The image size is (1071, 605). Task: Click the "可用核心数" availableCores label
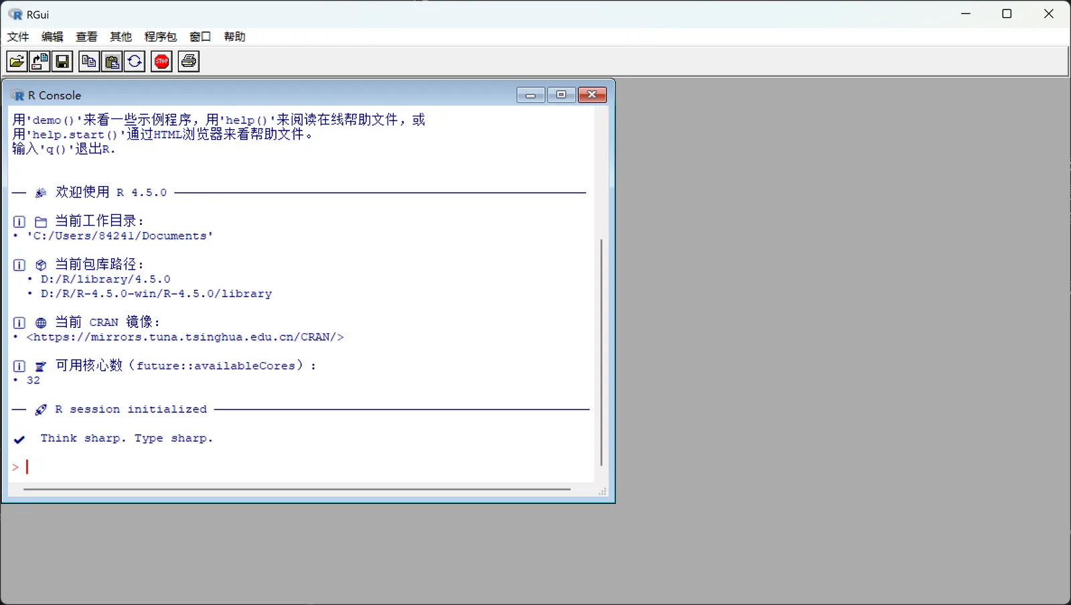[x=185, y=365]
